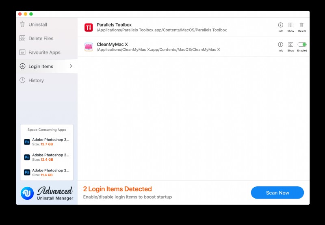Show CleanMyMac X in Finder
This screenshot has height=225, width=325.
290,47
